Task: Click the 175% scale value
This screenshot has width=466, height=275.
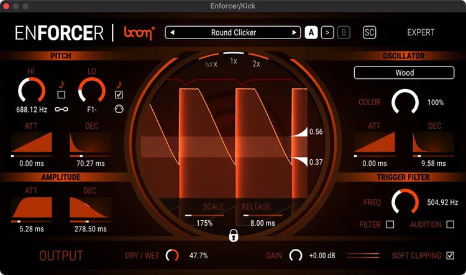Action: 204,223
